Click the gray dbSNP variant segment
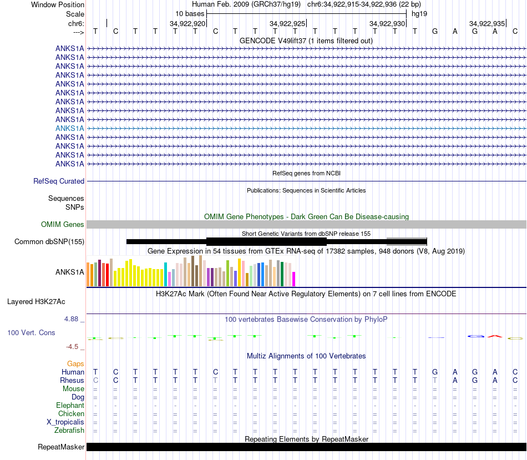The image size is (527, 460). (x=406, y=241)
